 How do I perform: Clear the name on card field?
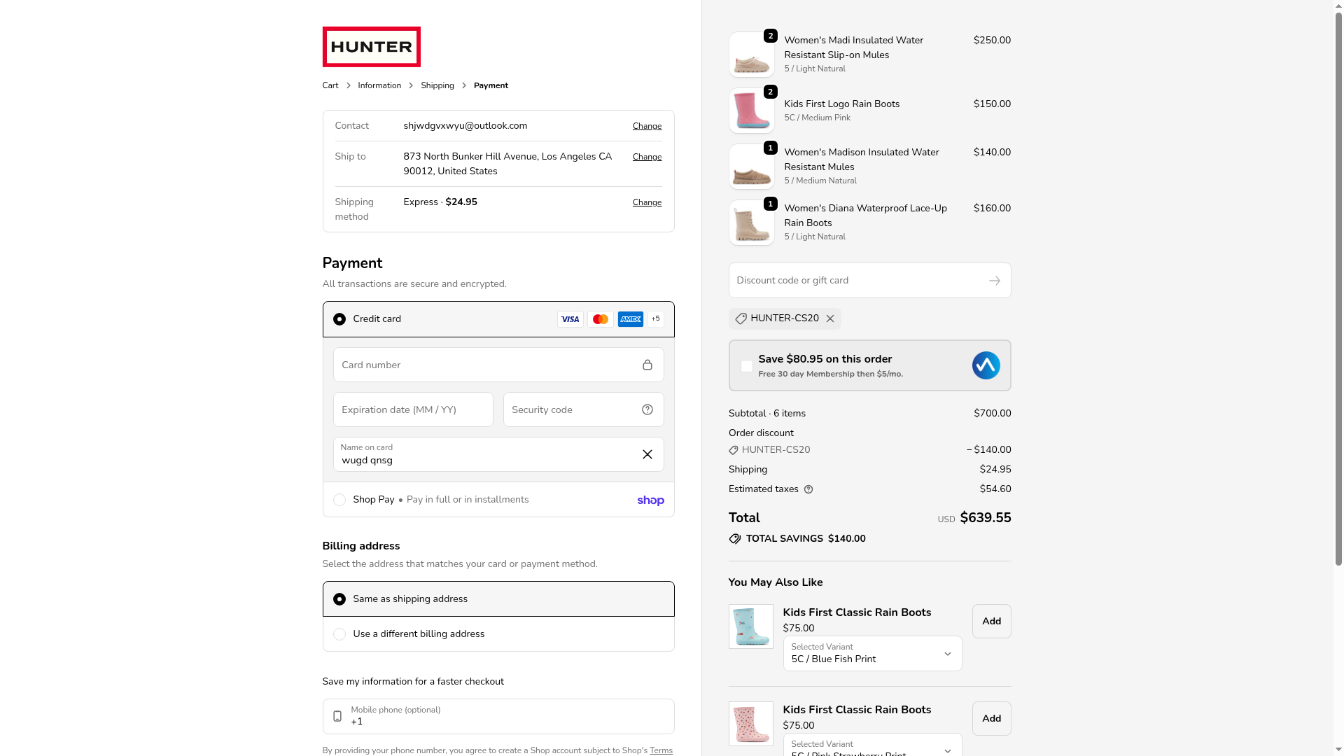[x=647, y=454]
